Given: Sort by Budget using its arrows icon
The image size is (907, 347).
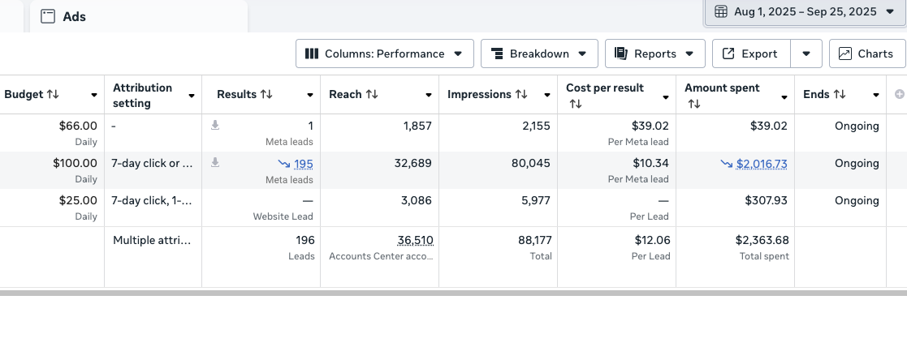Looking at the screenshot, I should [53, 95].
